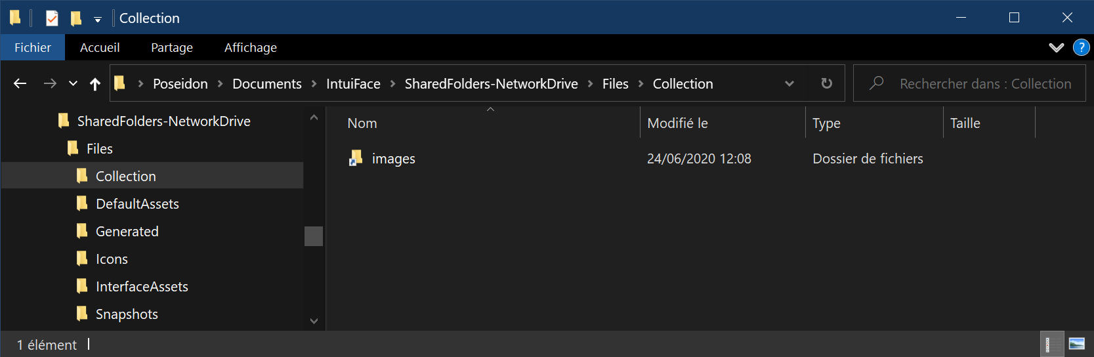1094x357 pixels.
Task: Open the Fichier menu
Action: point(33,47)
